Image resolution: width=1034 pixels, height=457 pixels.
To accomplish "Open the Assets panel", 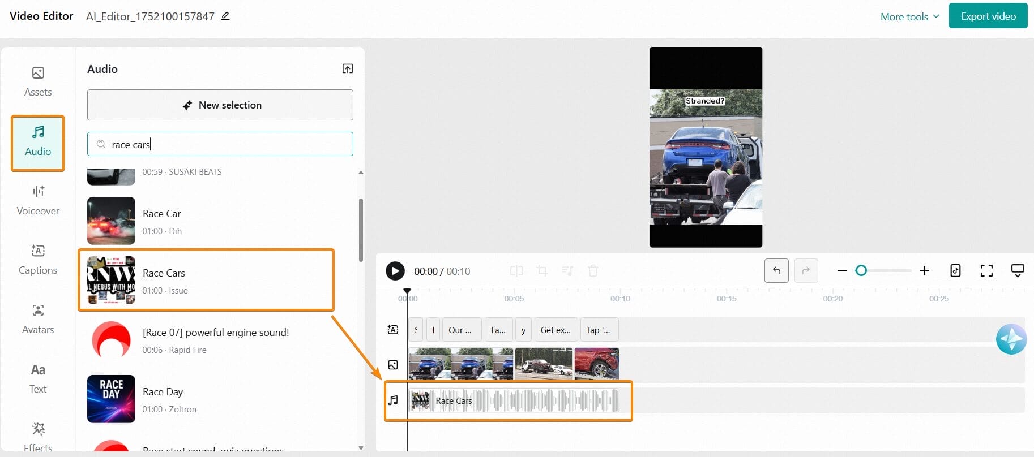I will point(38,81).
